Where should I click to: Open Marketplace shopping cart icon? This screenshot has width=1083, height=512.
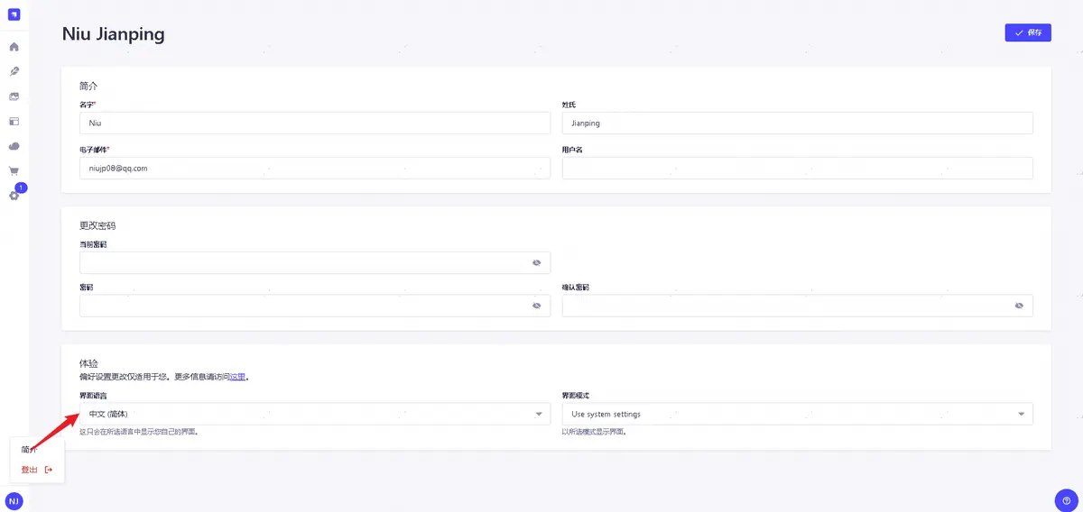pos(14,170)
